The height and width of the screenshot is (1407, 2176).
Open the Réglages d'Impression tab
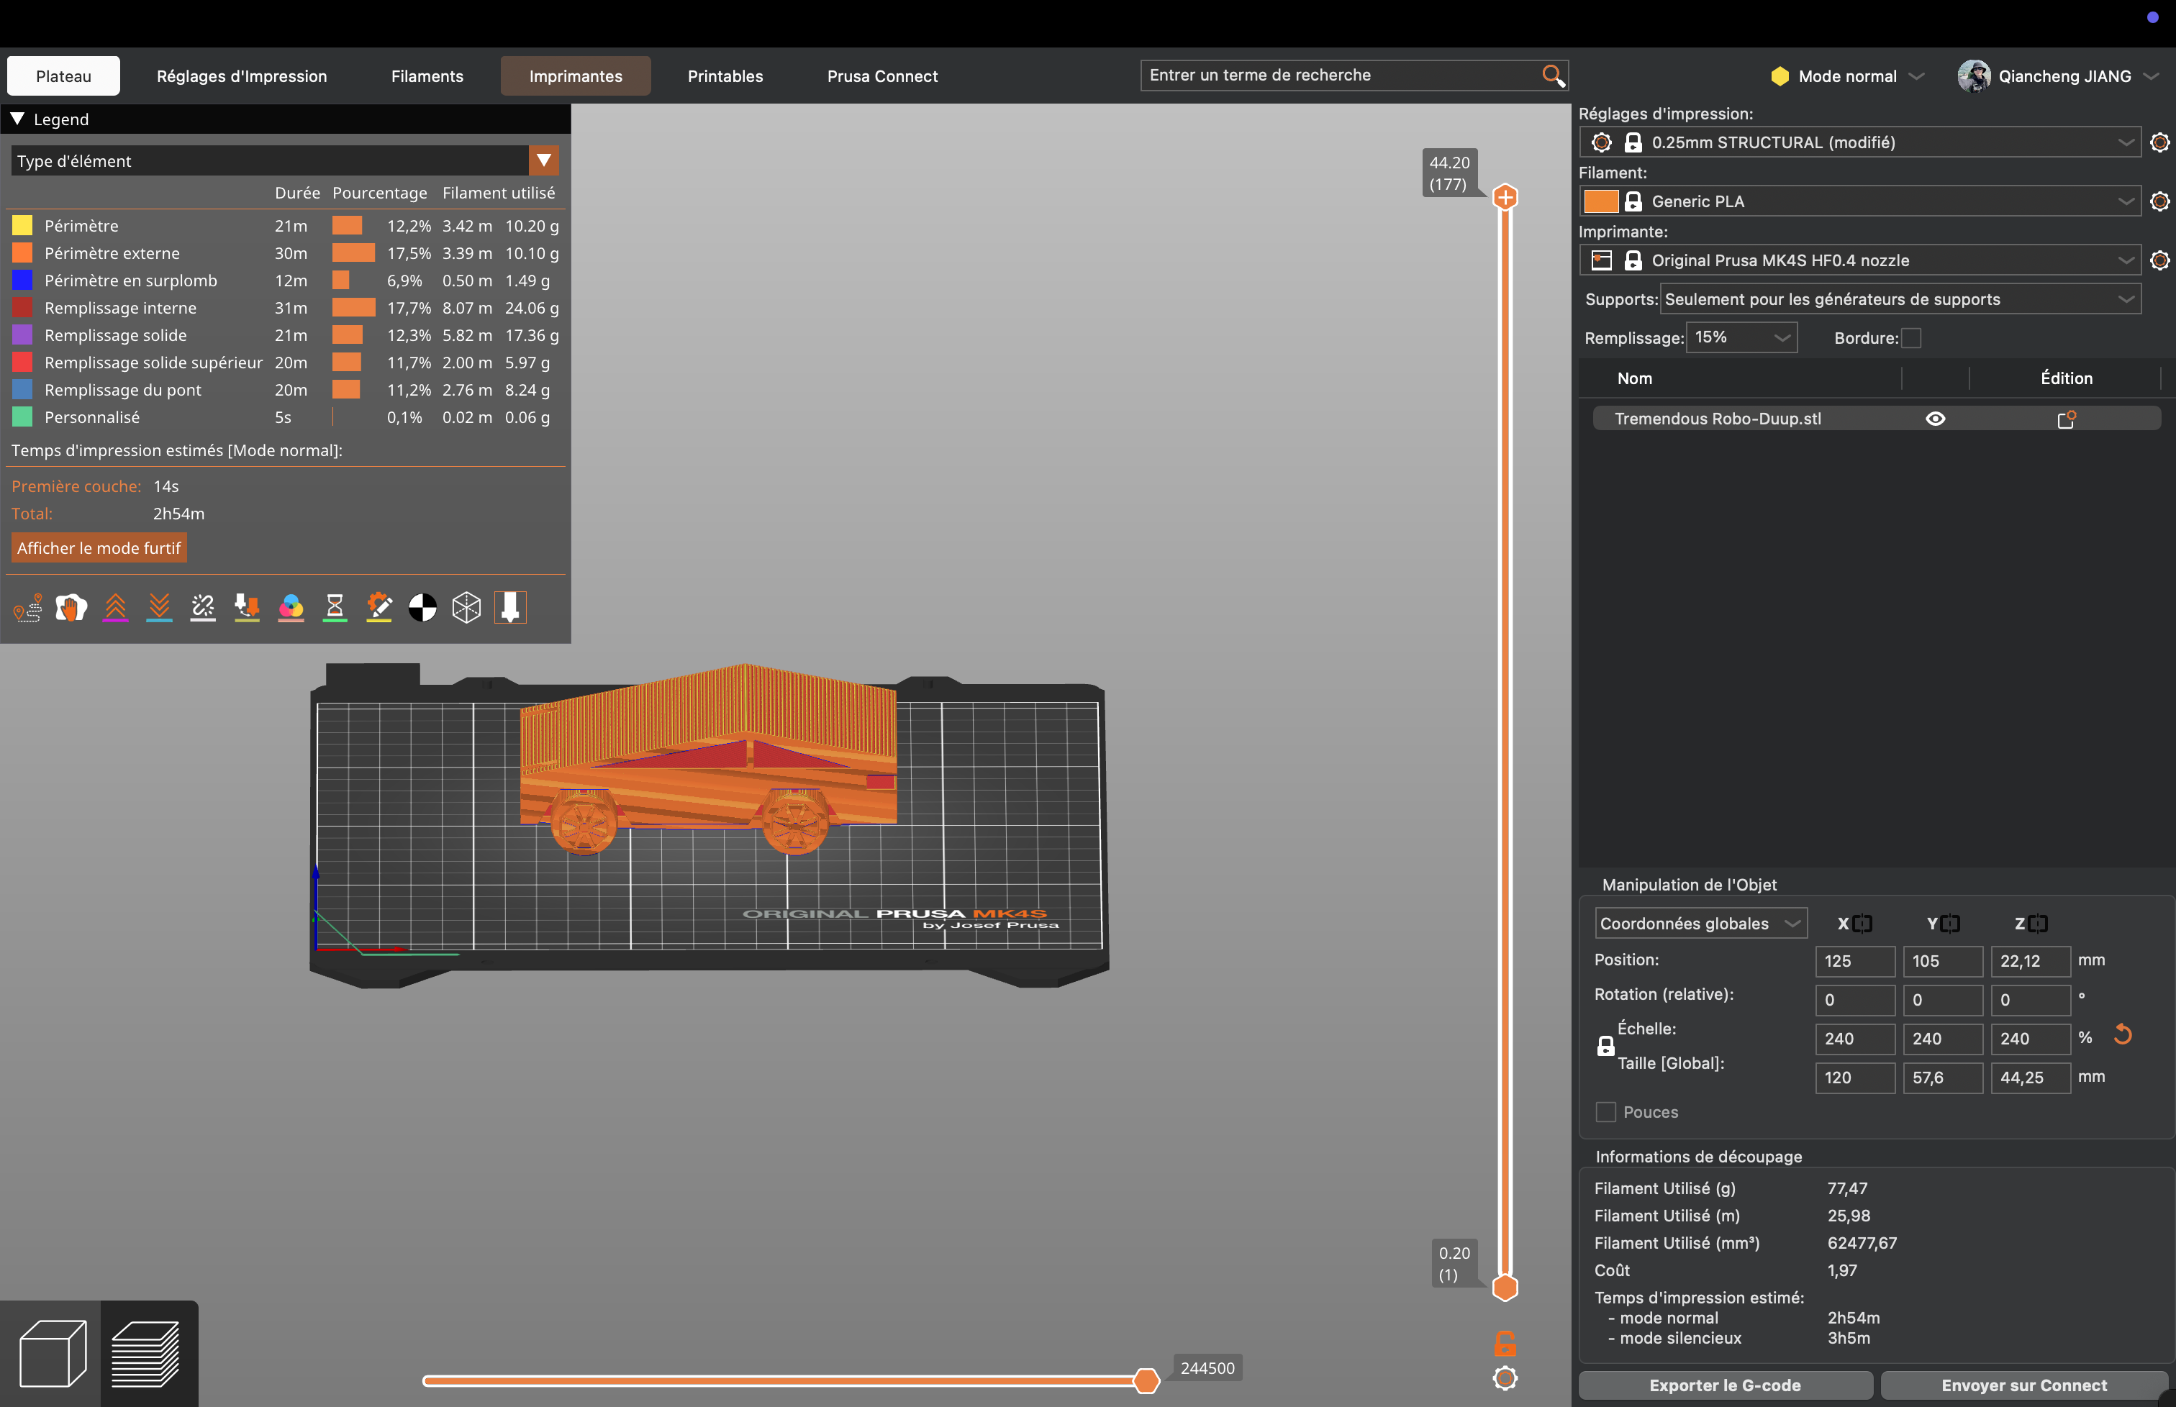click(241, 76)
